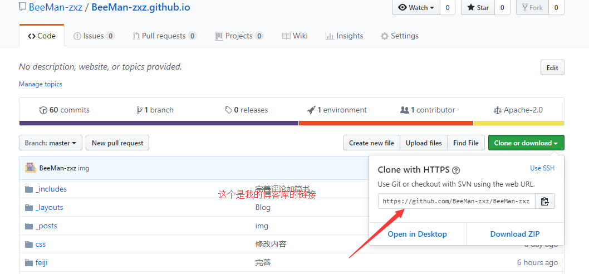Click New pull request button
This screenshot has width=589, height=274.
pyautogui.click(x=117, y=143)
